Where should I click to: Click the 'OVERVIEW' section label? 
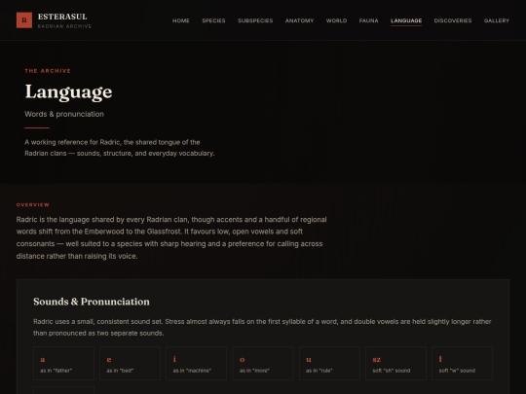click(x=33, y=204)
